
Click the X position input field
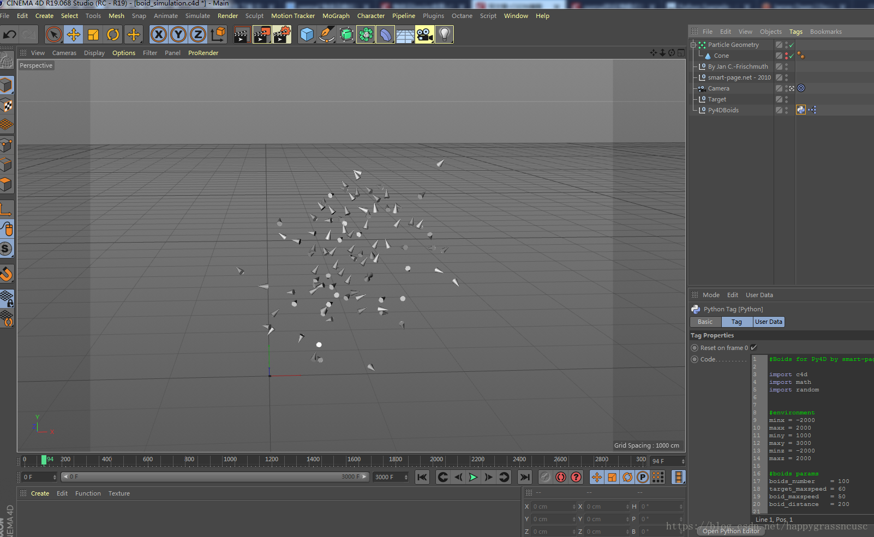click(552, 506)
